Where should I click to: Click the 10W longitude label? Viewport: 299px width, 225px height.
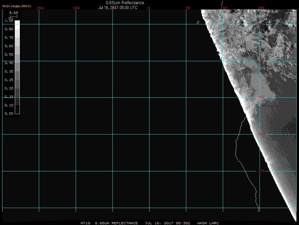(76, 8)
